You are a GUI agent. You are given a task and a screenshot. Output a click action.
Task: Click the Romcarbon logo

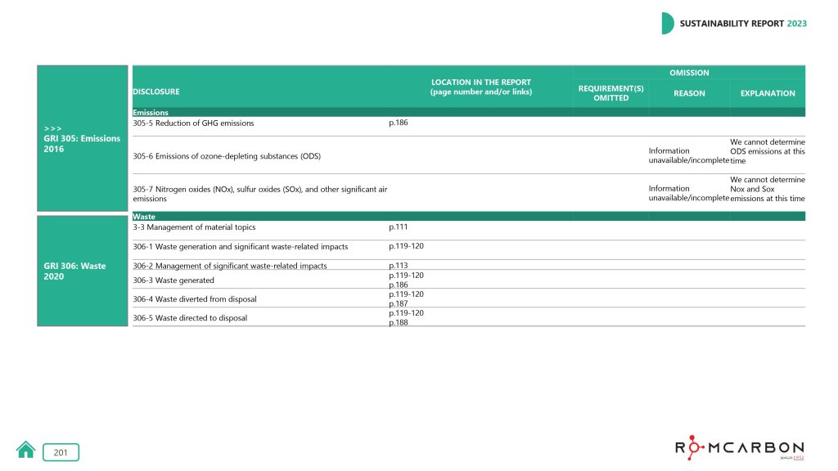[739, 448]
